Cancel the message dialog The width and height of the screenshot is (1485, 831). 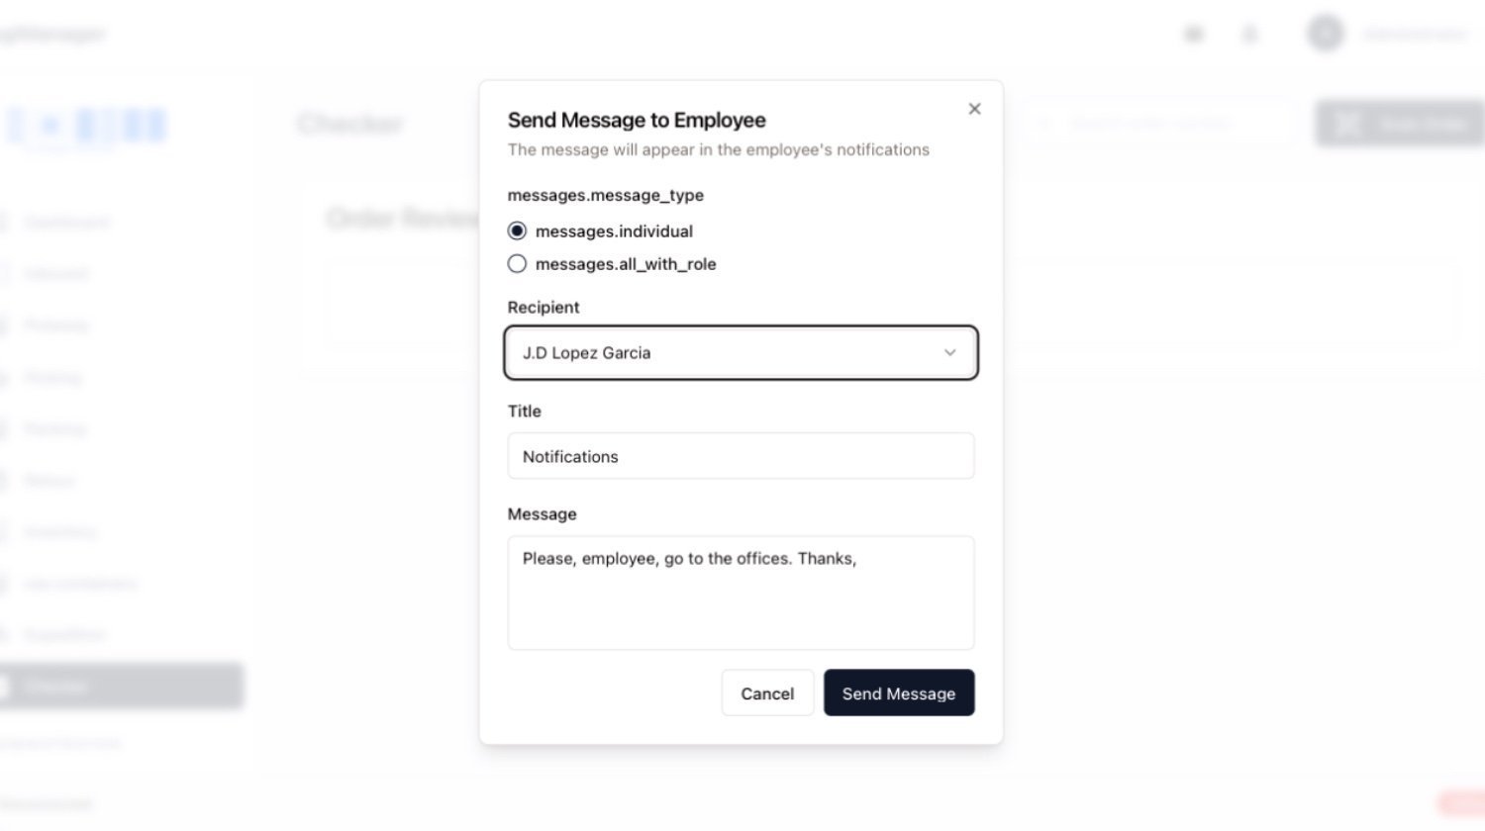point(767,692)
